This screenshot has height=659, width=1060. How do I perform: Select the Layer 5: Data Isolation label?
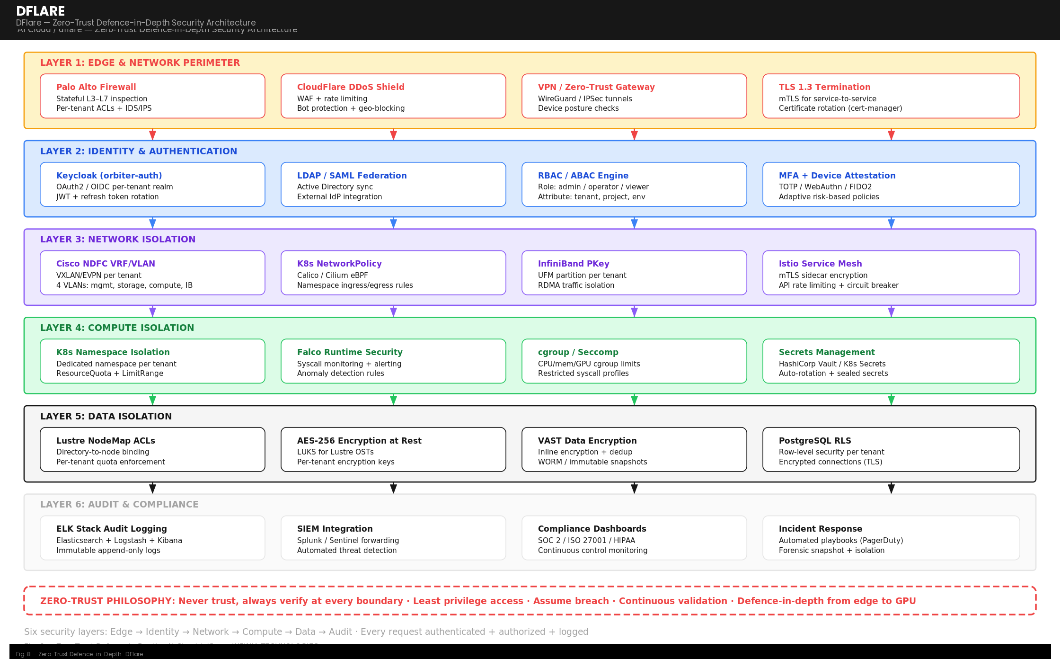pyautogui.click(x=106, y=416)
